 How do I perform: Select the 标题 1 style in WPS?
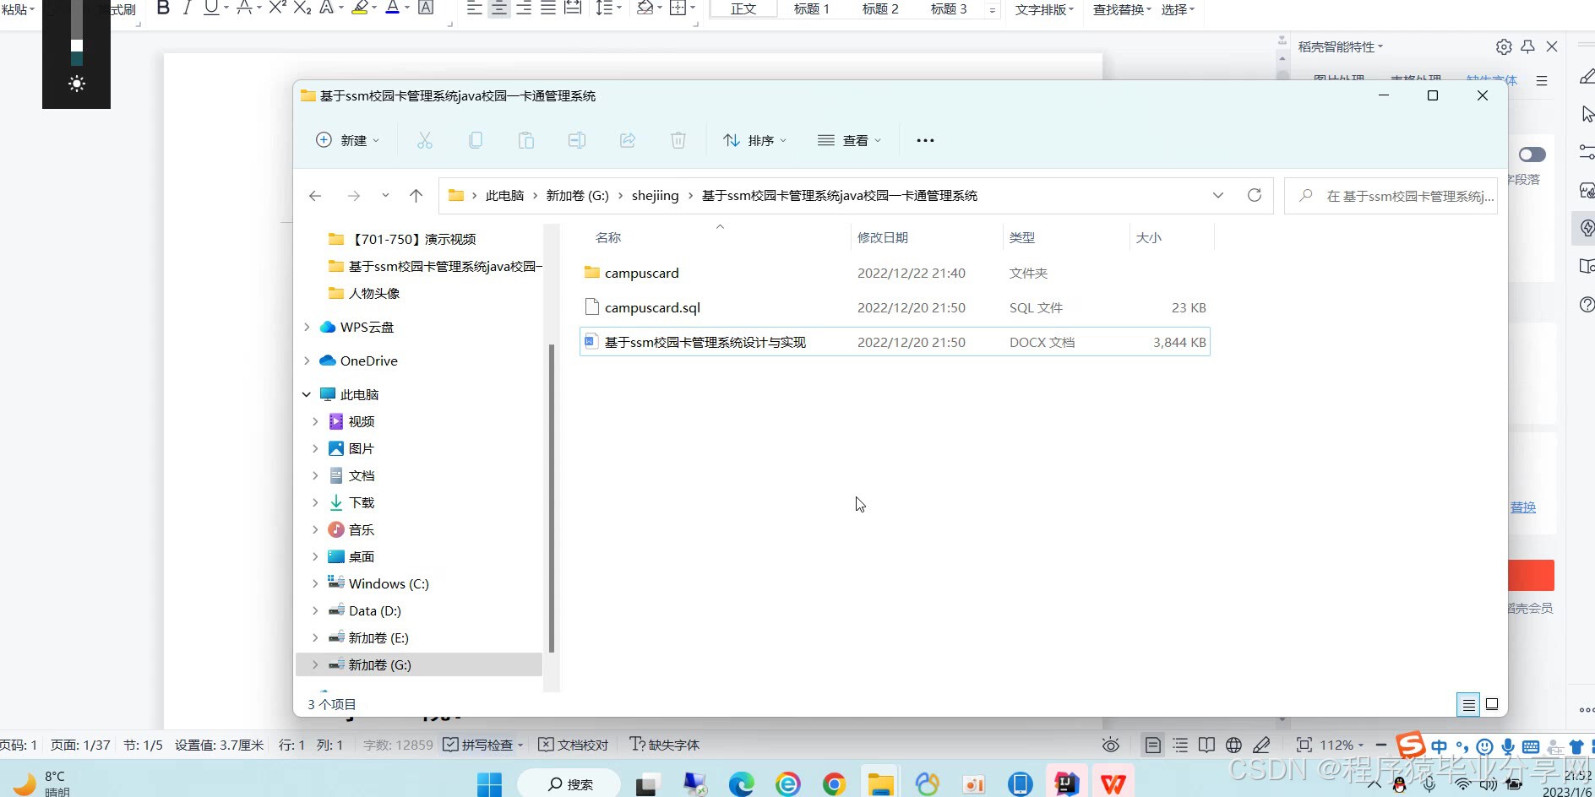click(812, 8)
